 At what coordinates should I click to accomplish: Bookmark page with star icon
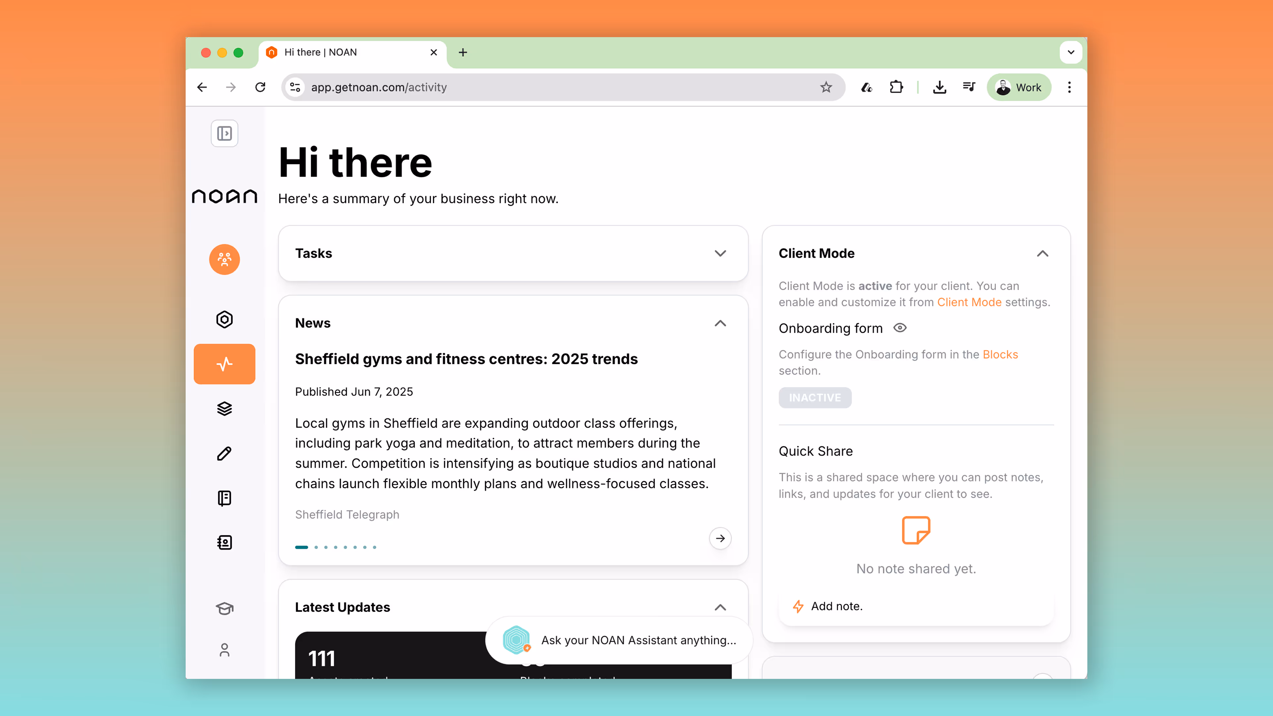[x=826, y=88]
